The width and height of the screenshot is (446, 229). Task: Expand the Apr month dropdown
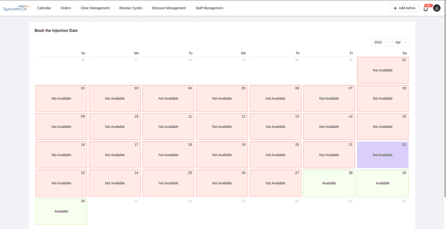pyautogui.click(x=401, y=42)
